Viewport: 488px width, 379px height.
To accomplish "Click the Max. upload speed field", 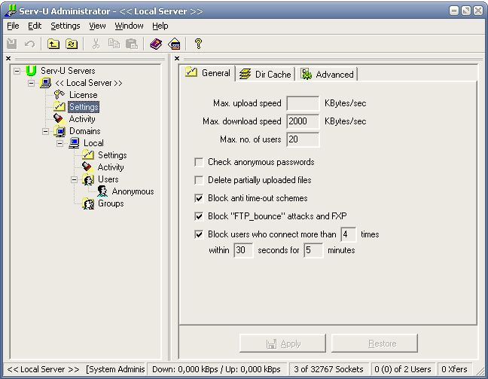I will coord(303,104).
